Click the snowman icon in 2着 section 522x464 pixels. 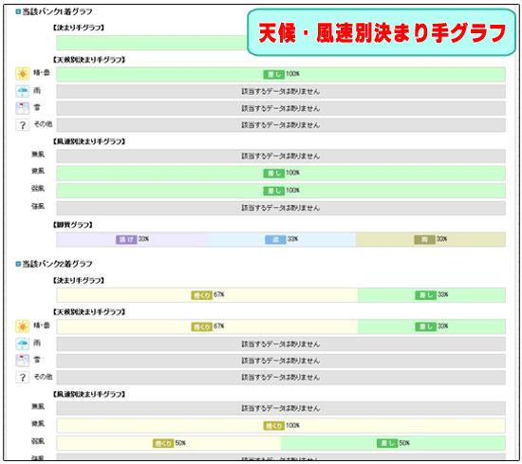[23, 361]
